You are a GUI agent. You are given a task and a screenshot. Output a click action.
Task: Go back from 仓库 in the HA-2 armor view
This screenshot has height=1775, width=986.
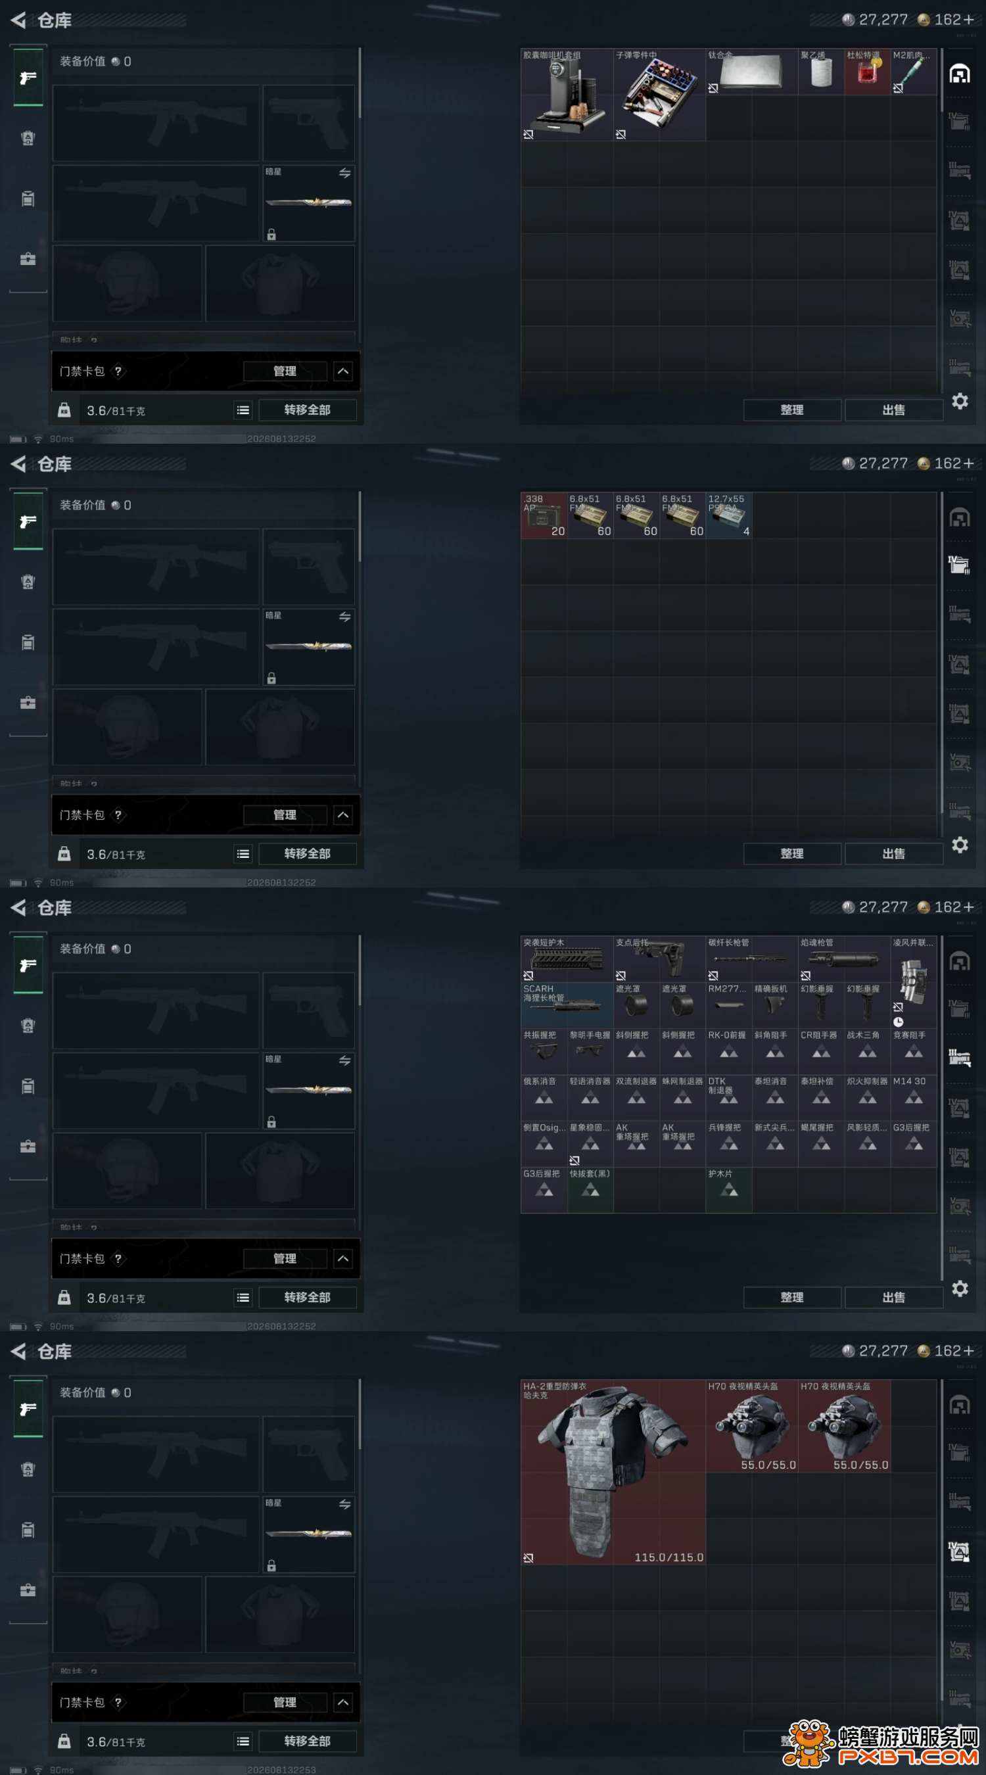tap(18, 1352)
